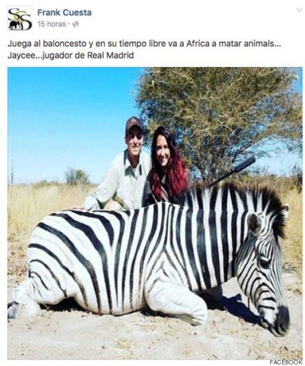Open the 15 horas timestamp link
Image resolution: width=305 pixels, height=366 pixels.
(x=52, y=24)
